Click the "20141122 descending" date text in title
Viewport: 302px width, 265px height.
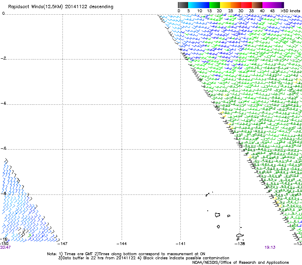click(89, 7)
